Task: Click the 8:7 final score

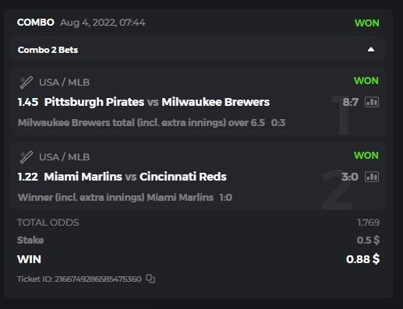Action: coord(351,102)
